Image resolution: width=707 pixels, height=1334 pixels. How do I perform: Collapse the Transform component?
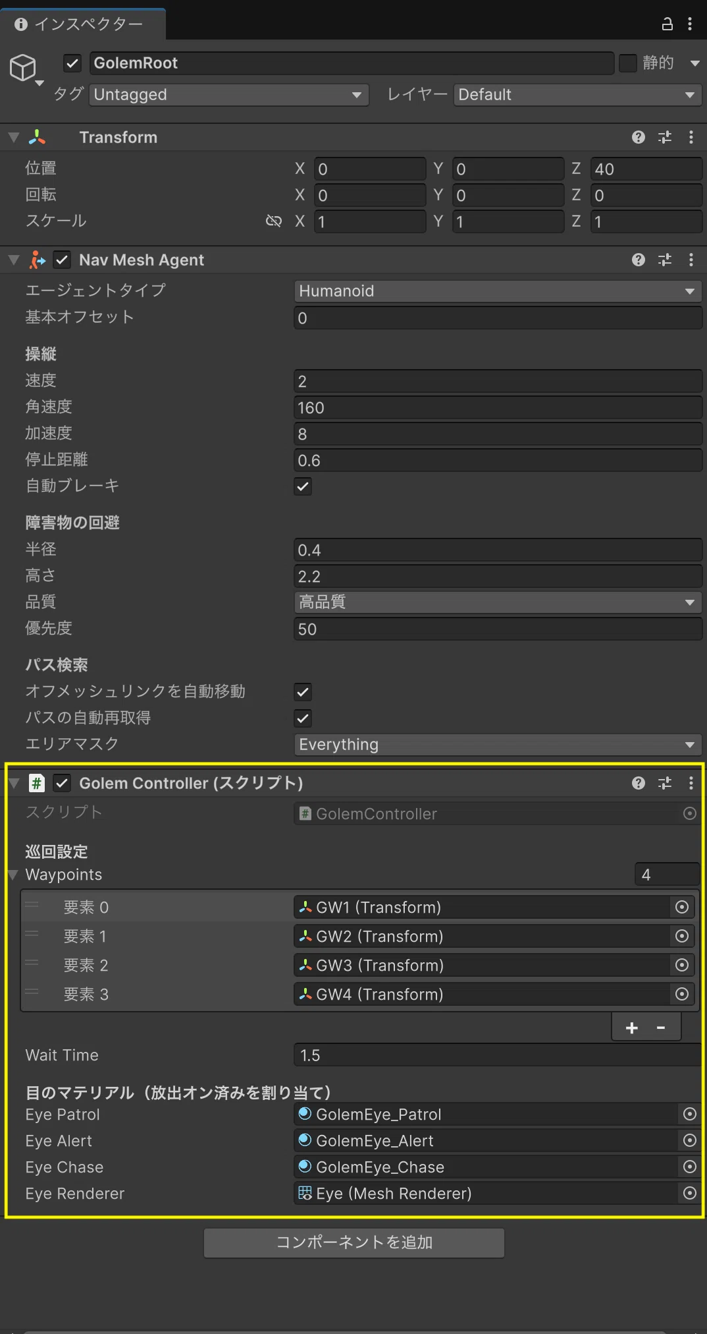click(x=13, y=137)
